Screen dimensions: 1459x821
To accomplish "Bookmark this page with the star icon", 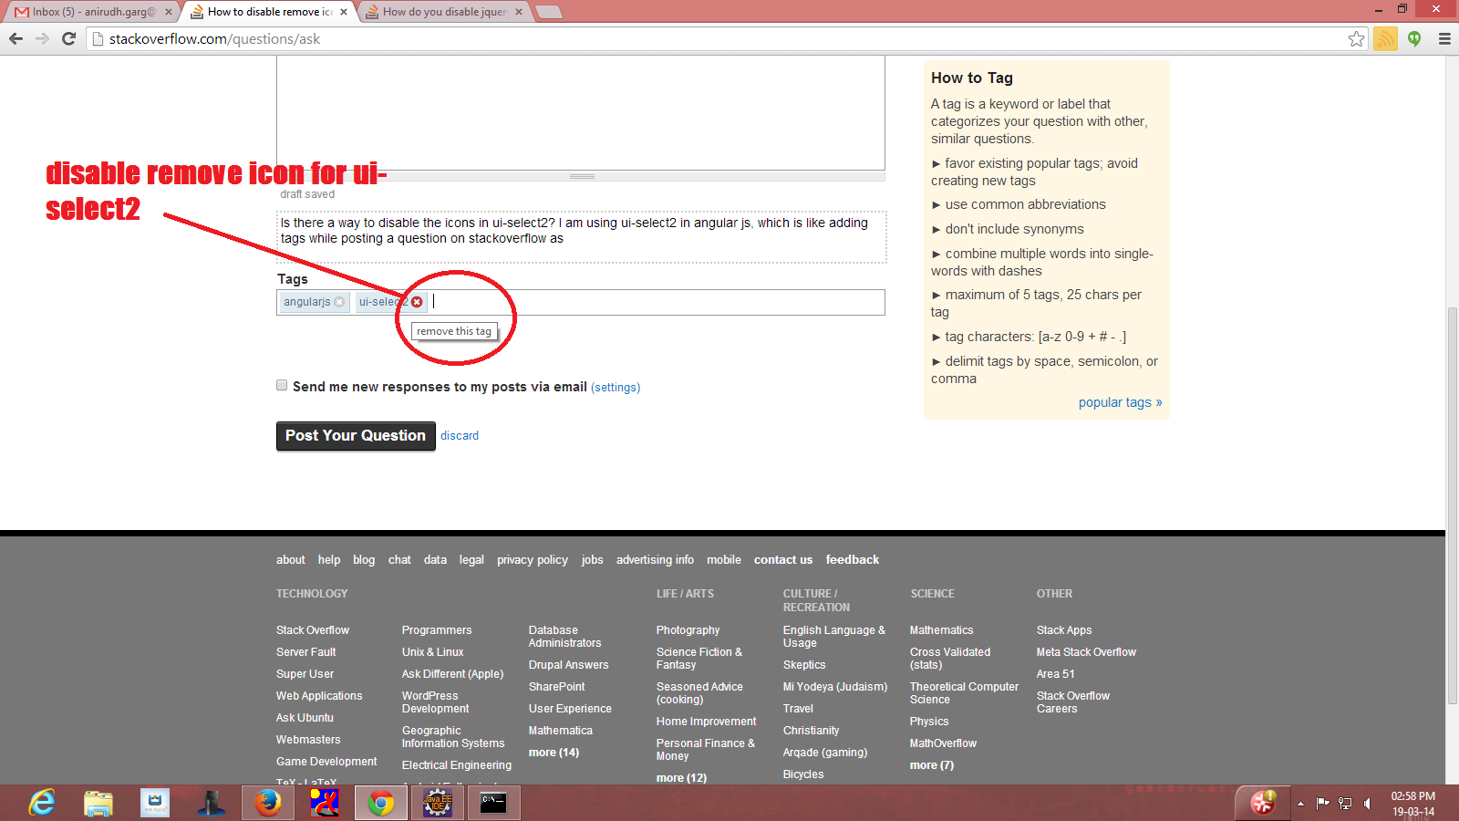I will pos(1357,38).
